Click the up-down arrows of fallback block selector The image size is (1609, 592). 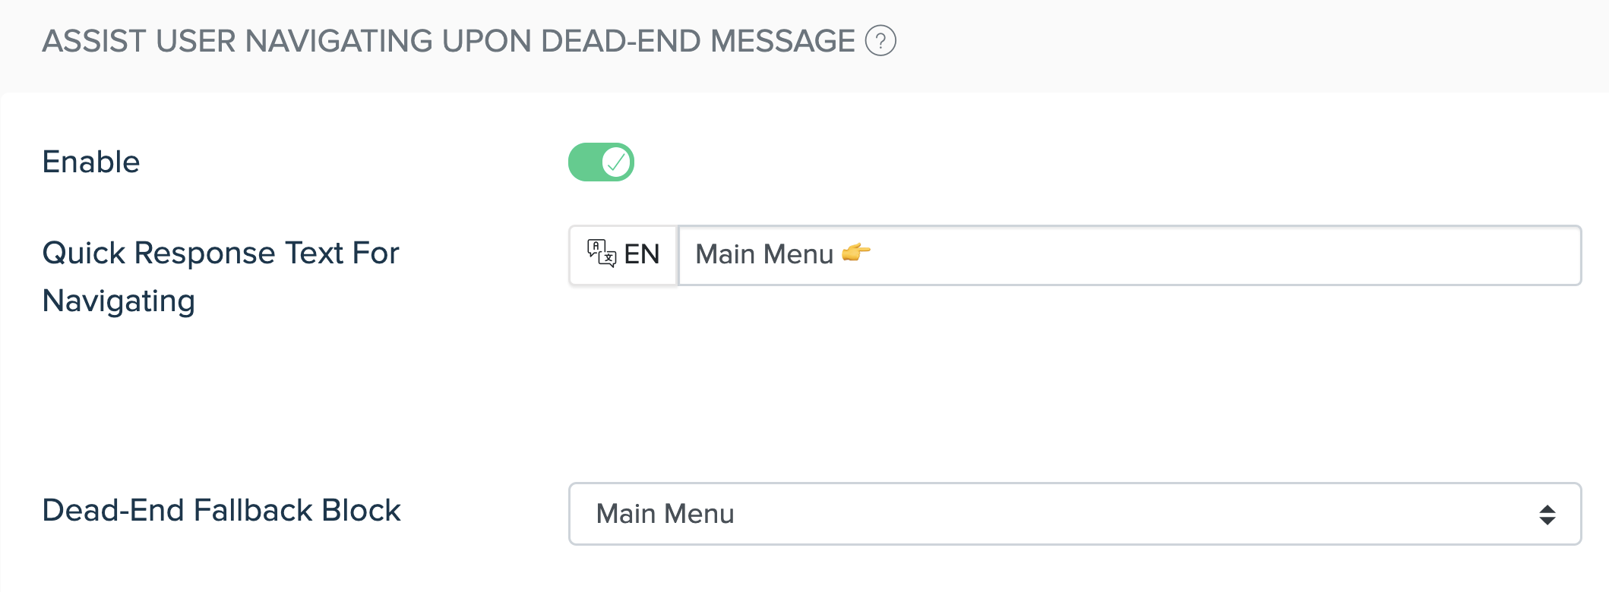click(x=1547, y=515)
